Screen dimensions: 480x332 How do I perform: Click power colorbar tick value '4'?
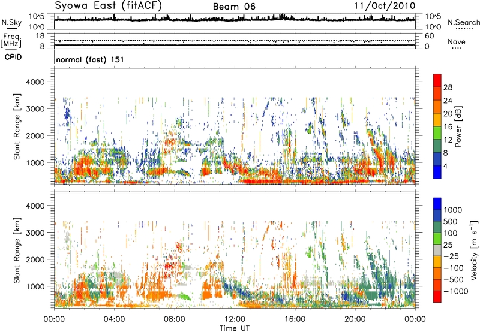(x=445, y=166)
